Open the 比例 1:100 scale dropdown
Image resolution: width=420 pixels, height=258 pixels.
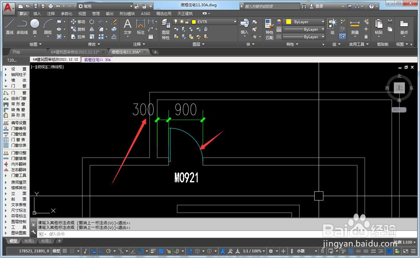(x=405, y=242)
